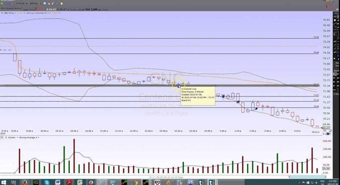Select the Today range button
The image size is (340, 185).
click(x=180, y=177)
